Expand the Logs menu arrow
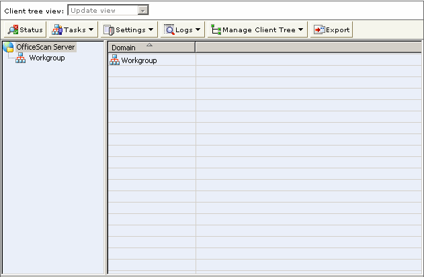Screen dimensions: 424x277 click(198, 30)
